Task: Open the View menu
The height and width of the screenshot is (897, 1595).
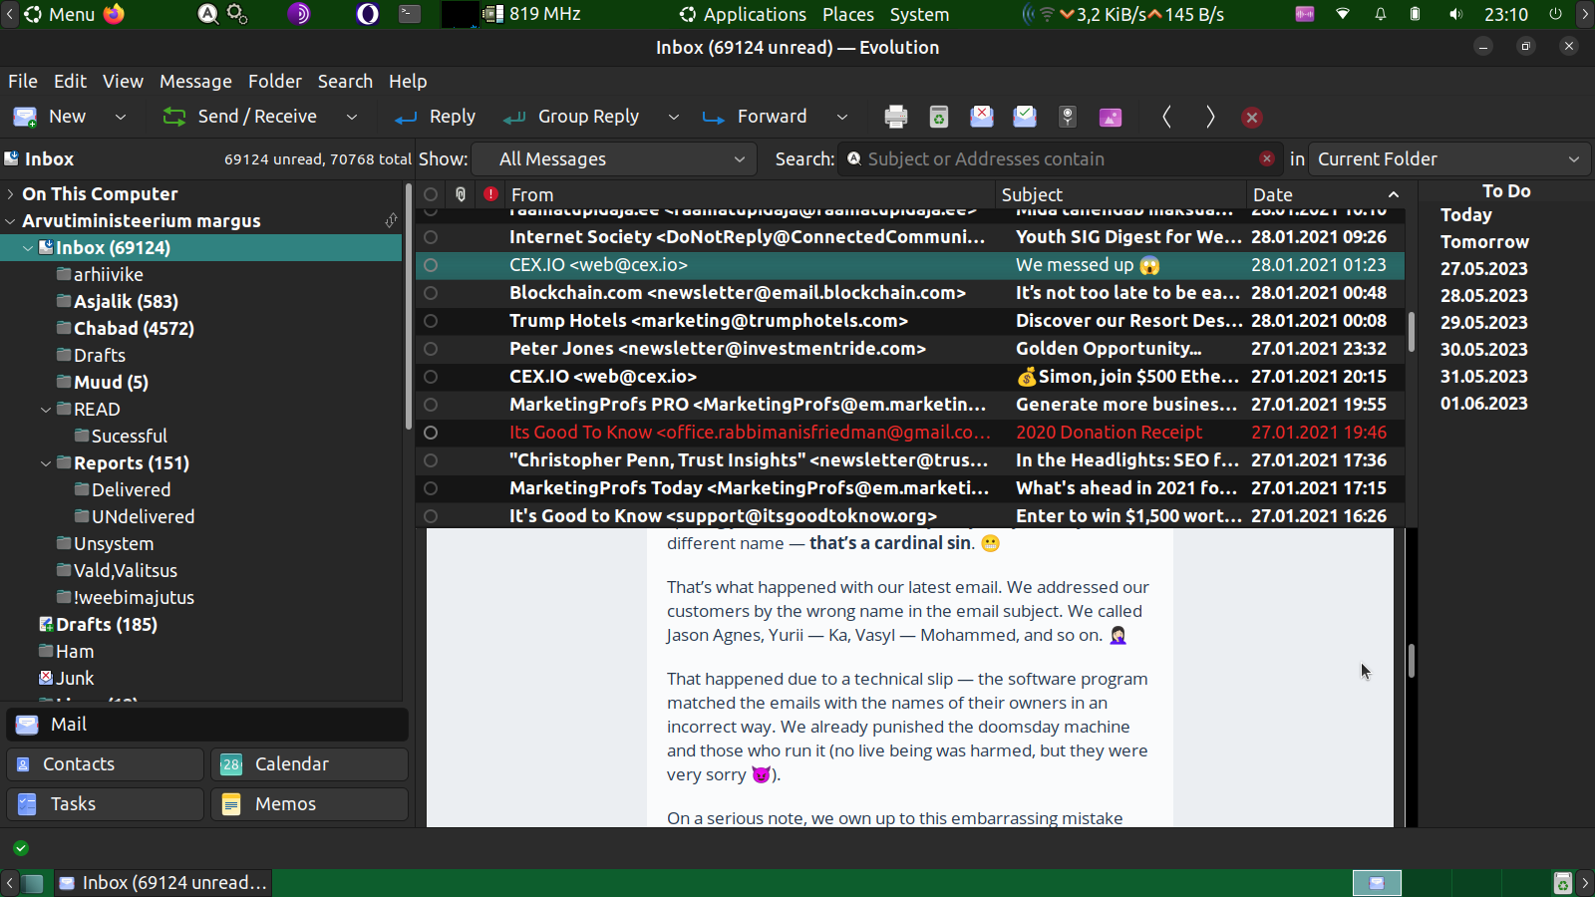Action: pyautogui.click(x=123, y=82)
